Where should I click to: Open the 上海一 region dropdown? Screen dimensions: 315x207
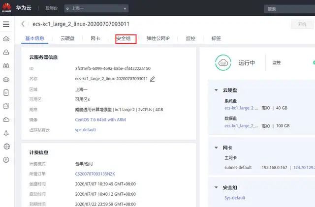pyautogui.click(x=96, y=9)
